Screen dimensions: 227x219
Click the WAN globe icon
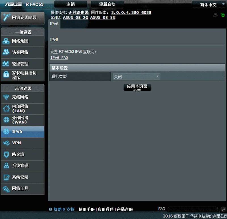click(x=6, y=120)
